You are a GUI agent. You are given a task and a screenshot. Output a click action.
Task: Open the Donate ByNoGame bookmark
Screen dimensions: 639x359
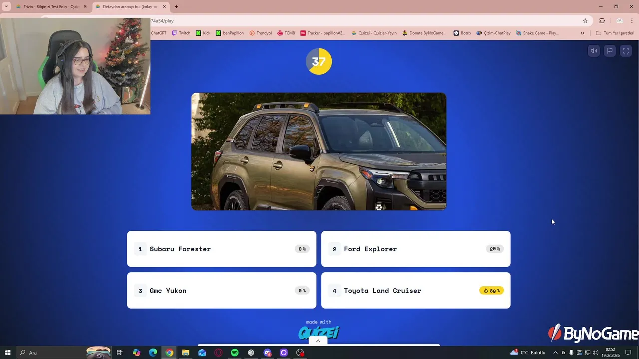424,33
